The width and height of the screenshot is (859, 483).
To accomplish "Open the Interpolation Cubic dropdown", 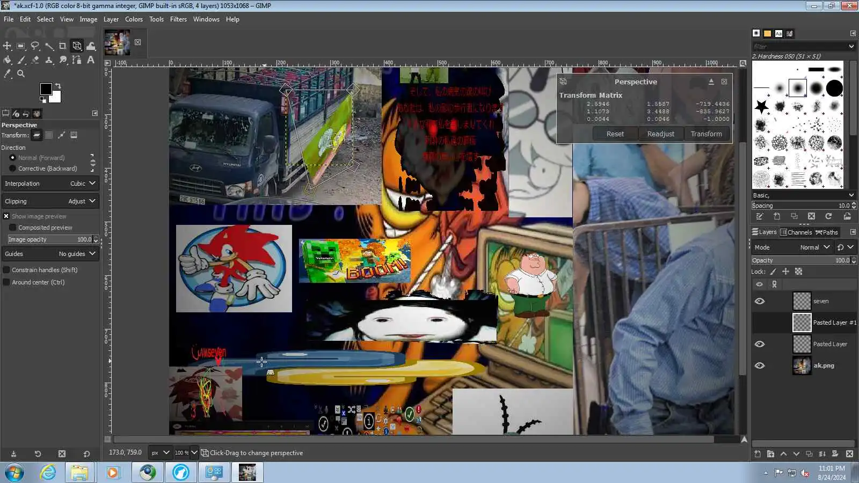I will pos(50,184).
